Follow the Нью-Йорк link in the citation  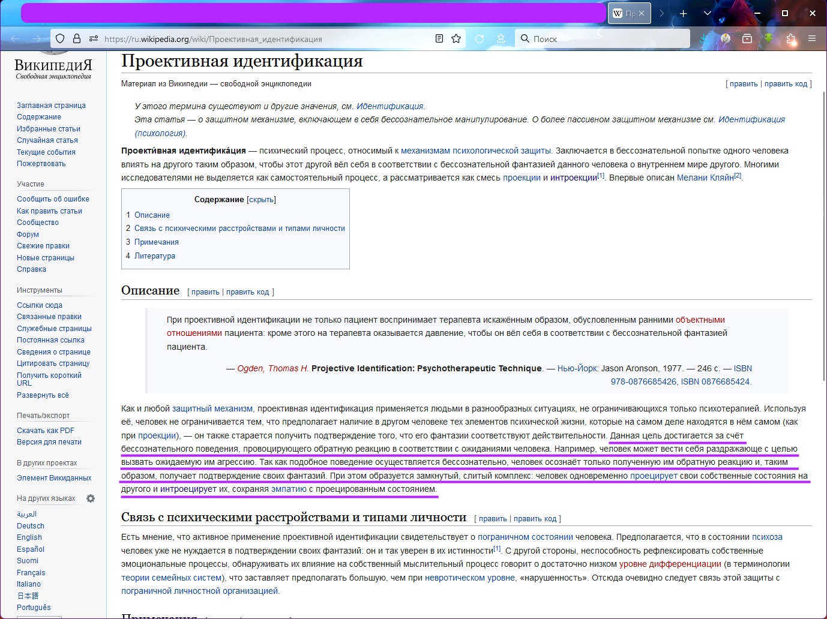[577, 368]
